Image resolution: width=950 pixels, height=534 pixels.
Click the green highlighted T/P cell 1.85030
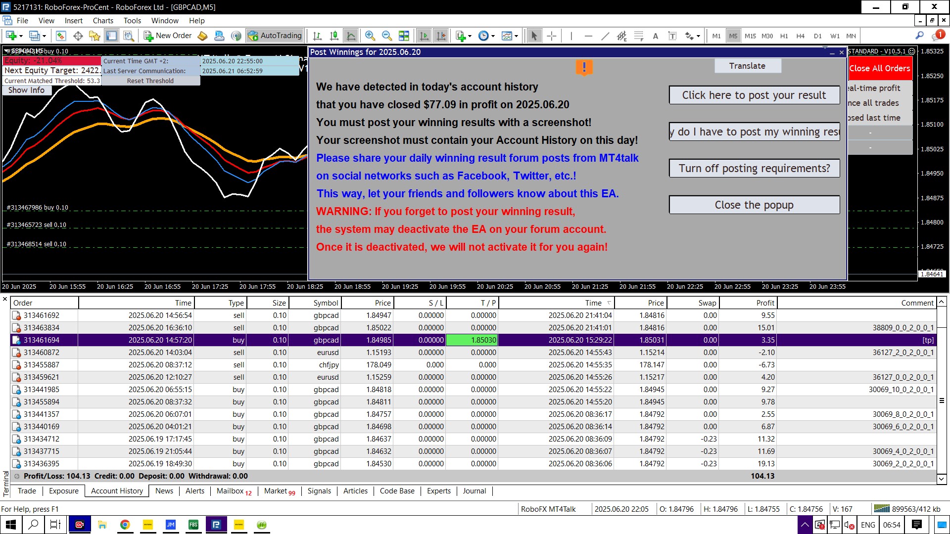click(x=472, y=340)
